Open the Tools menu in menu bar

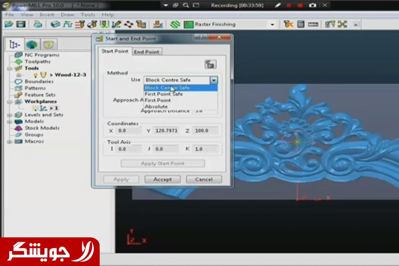[x=88, y=15]
